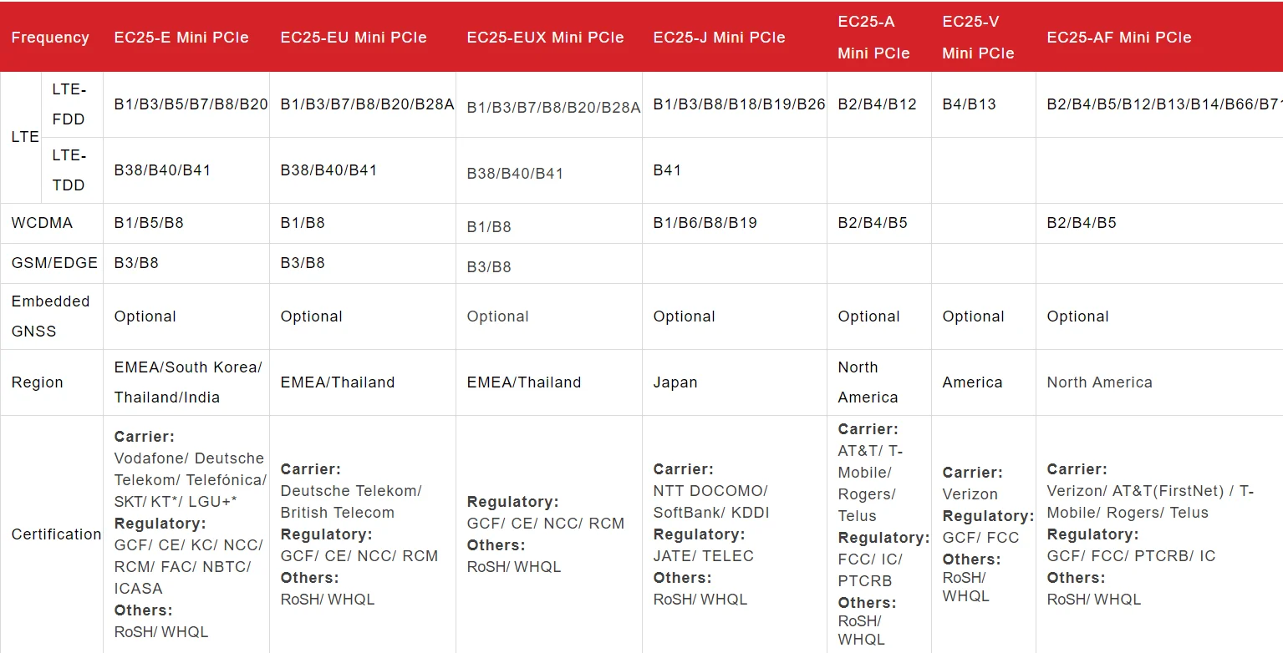1283x653 pixels.
Task: Click GCF/ CE/ NCC/ RCM in EC25-EUX column
Action: point(546,524)
